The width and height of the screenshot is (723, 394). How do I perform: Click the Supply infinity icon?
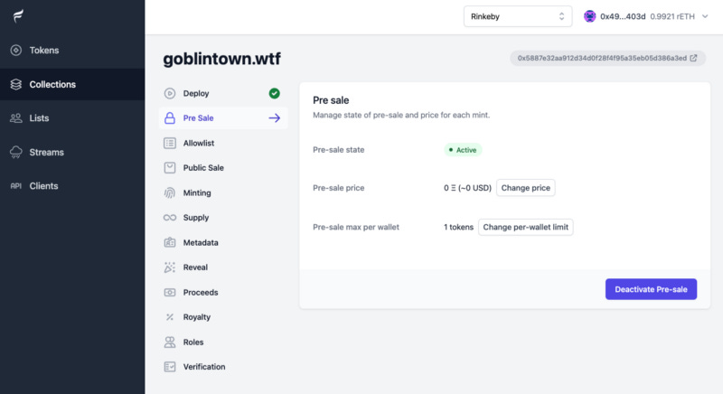[x=170, y=218]
